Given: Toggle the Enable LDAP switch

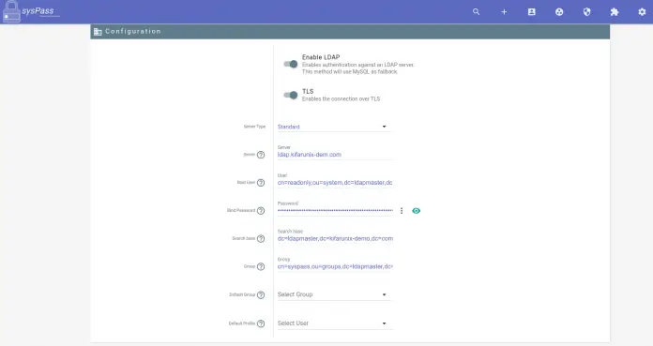Looking at the screenshot, I should click(291, 64).
